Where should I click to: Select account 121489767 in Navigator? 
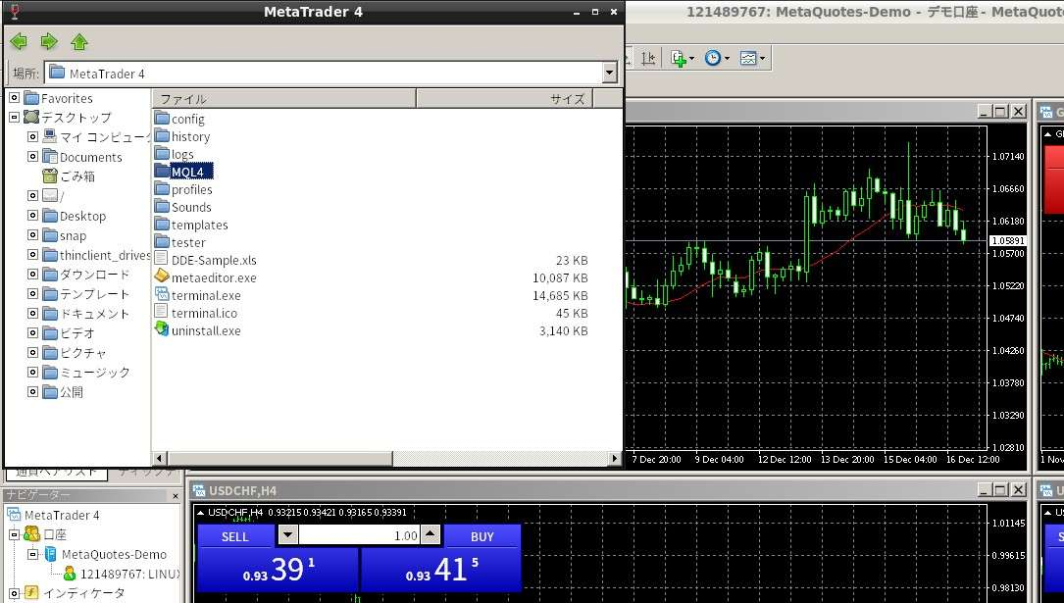(x=129, y=574)
